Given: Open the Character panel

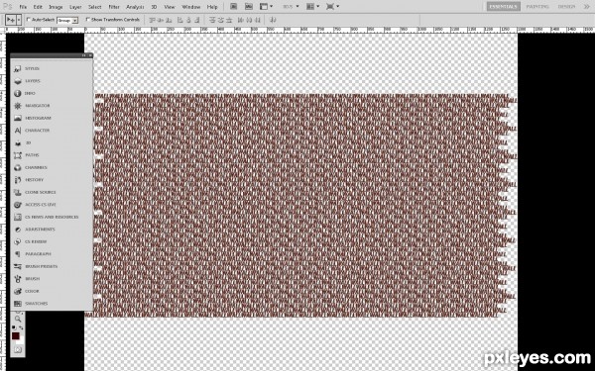Looking at the screenshot, I should (x=32, y=131).
